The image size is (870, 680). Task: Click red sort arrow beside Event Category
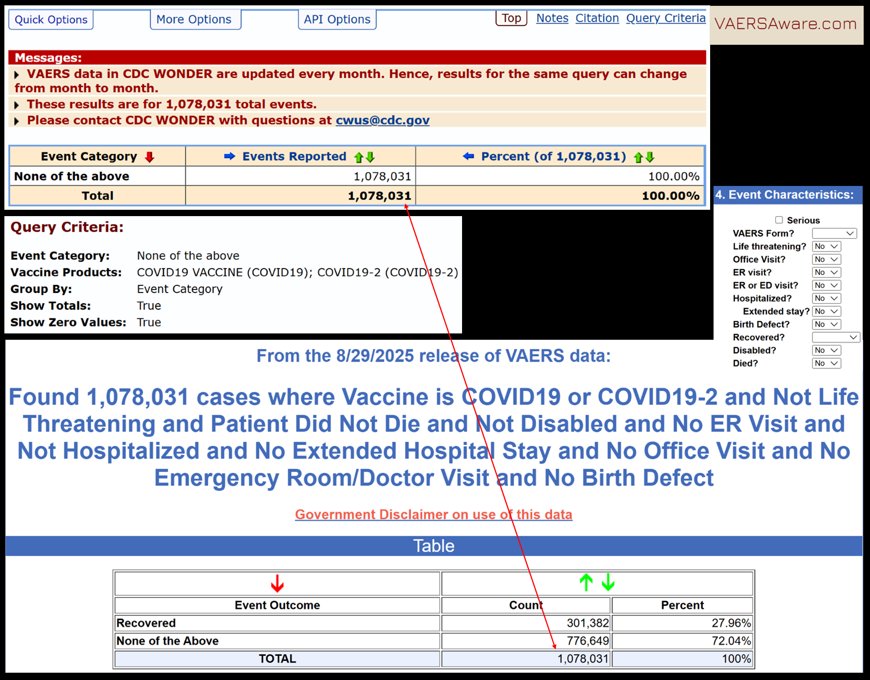pos(150,157)
